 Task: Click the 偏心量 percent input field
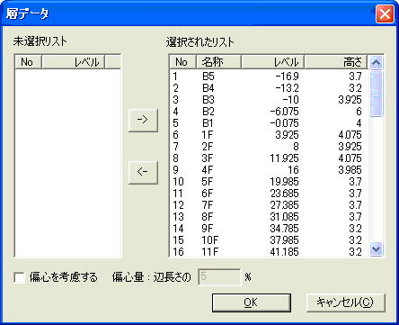[x=219, y=276]
